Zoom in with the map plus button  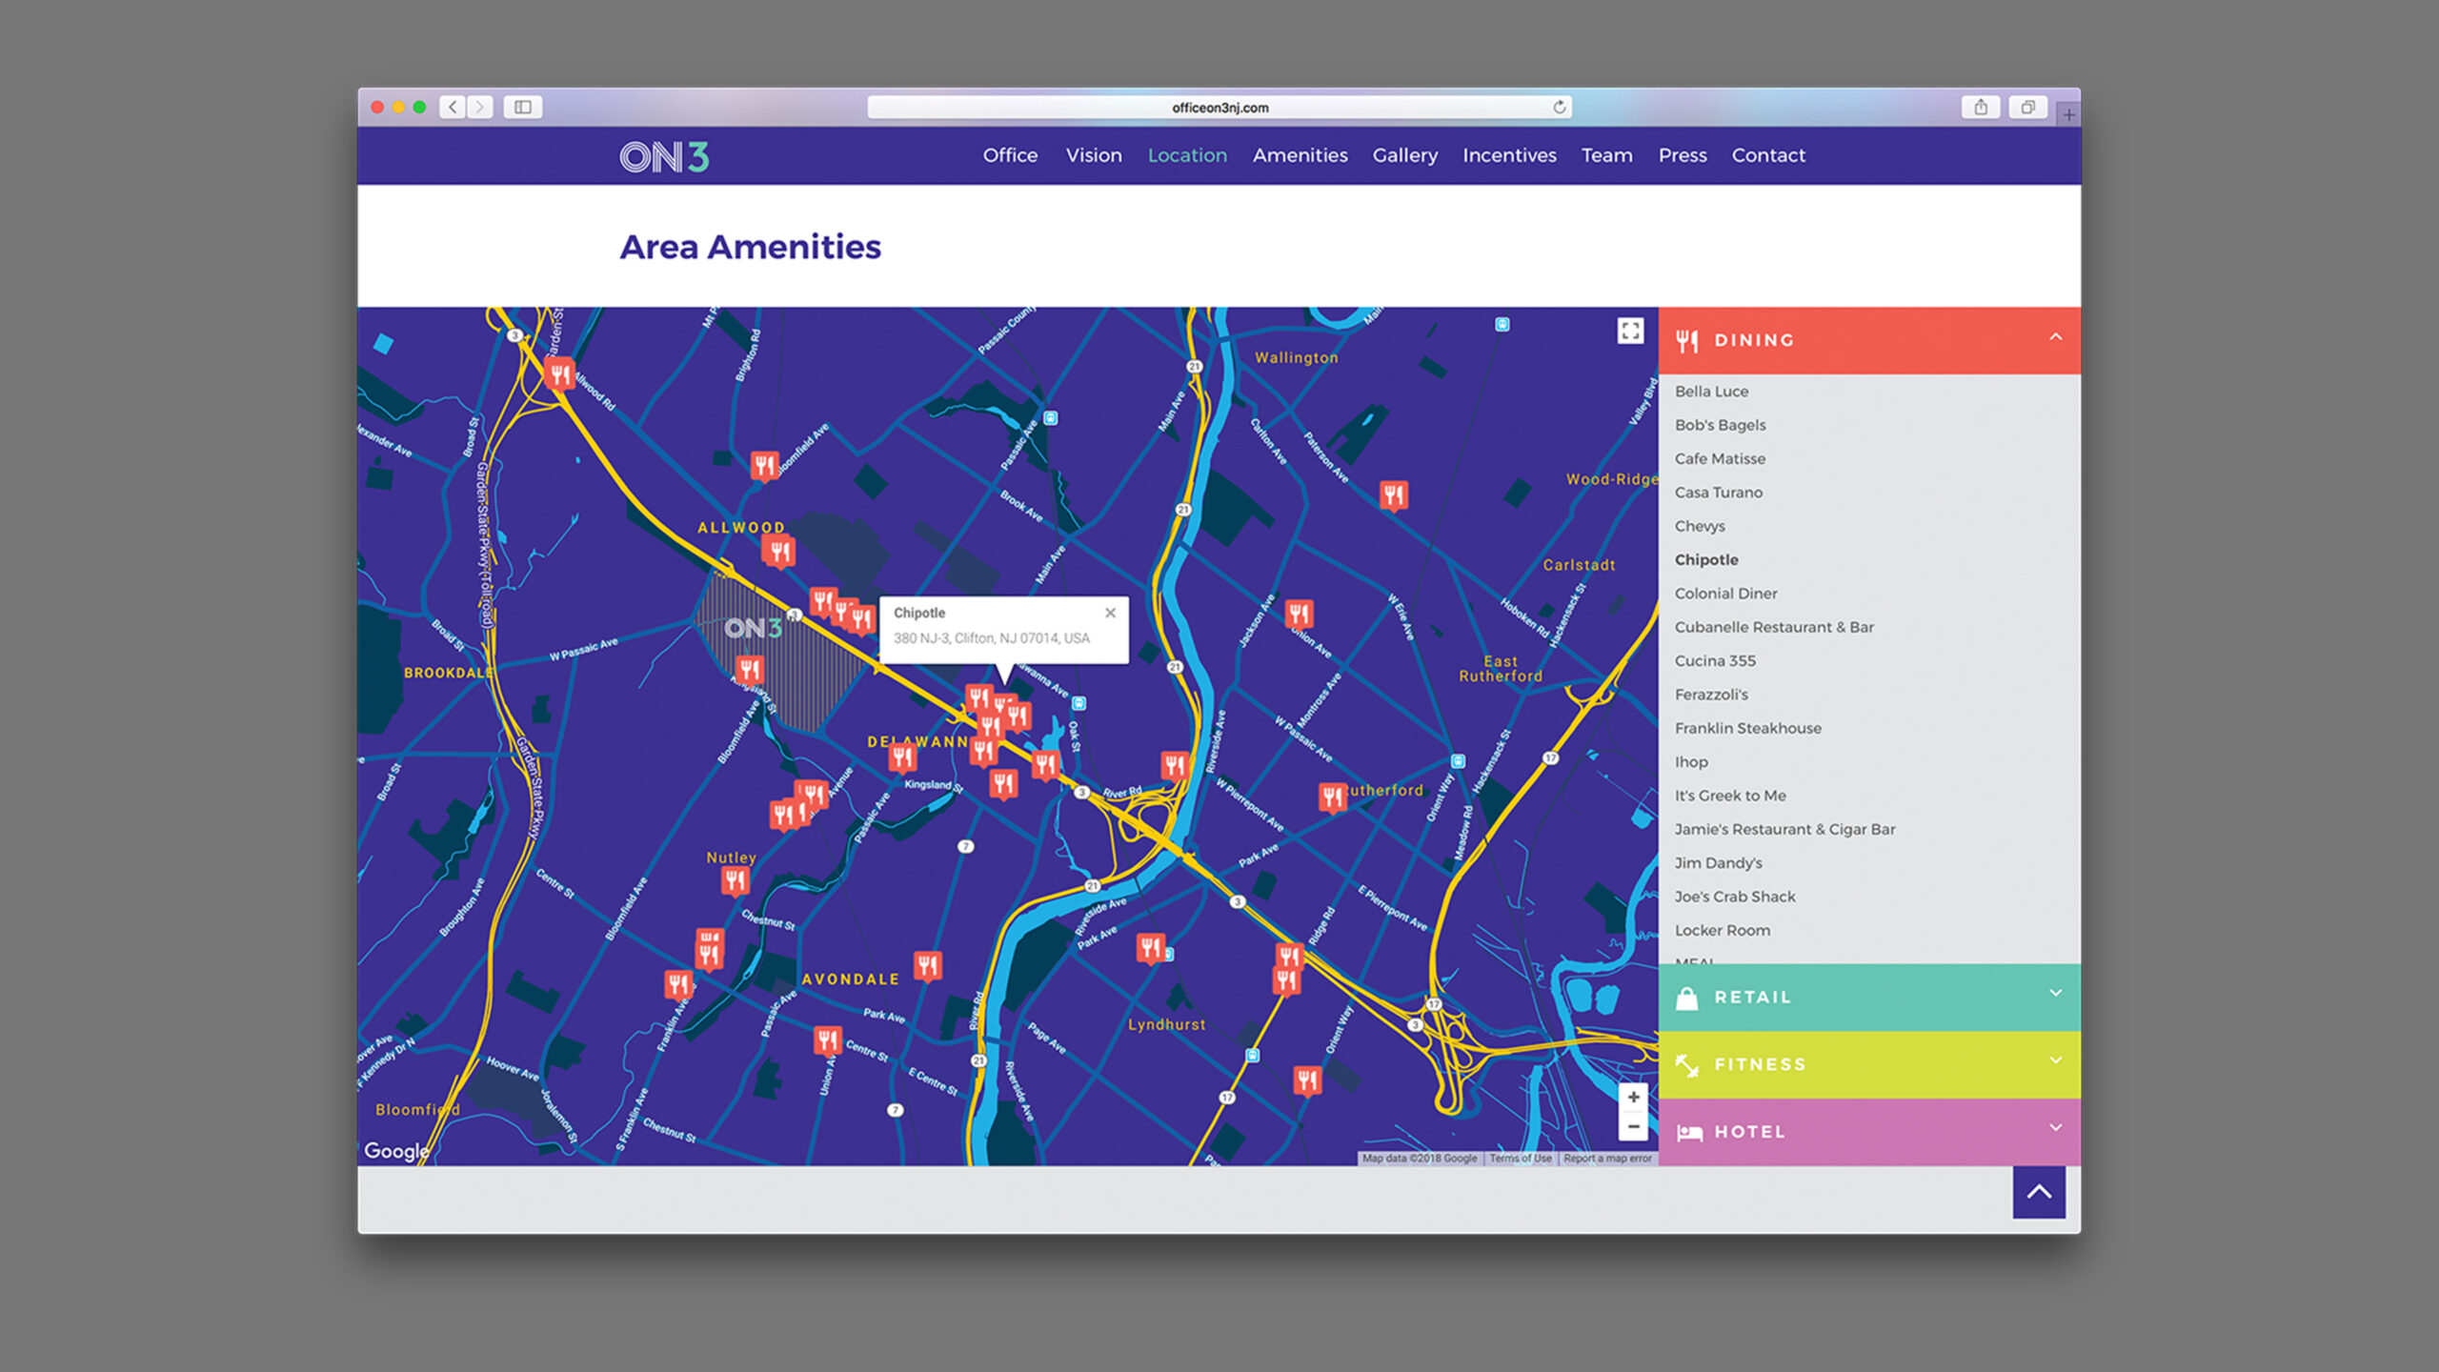[1633, 1098]
